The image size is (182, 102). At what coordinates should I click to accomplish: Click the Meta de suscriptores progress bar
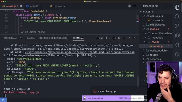click(x=113, y=98)
